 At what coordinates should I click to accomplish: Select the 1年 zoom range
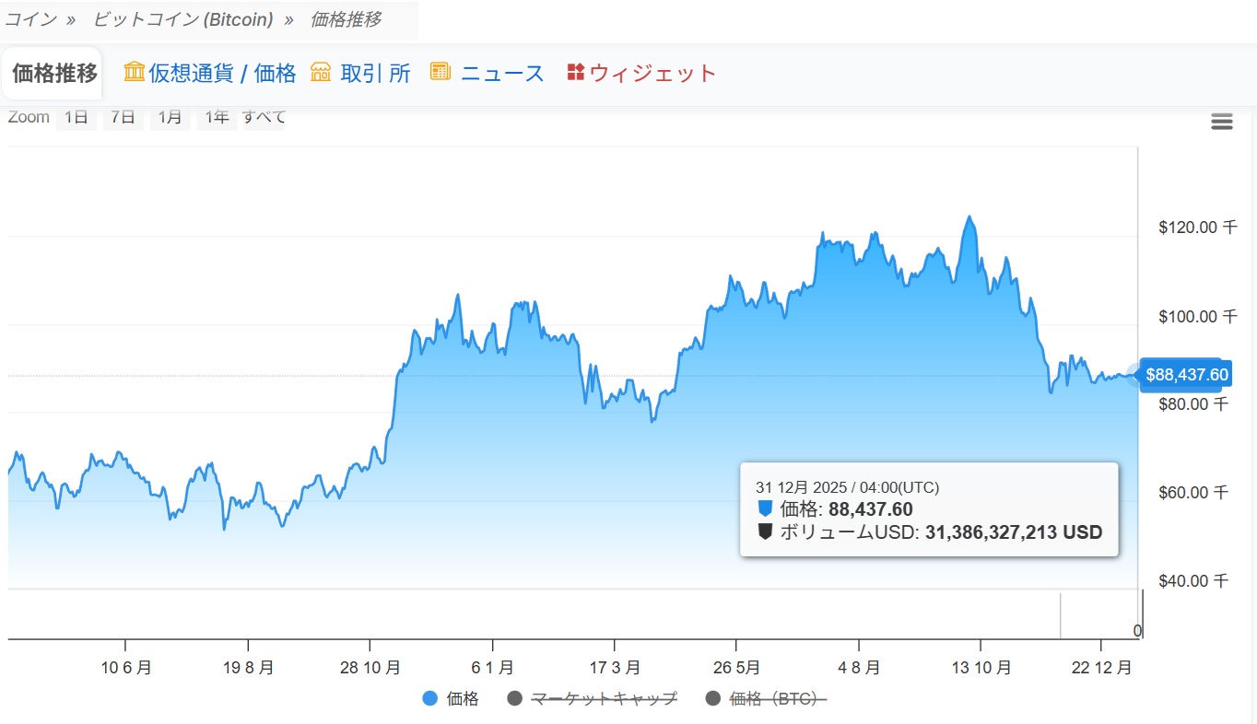click(x=217, y=118)
